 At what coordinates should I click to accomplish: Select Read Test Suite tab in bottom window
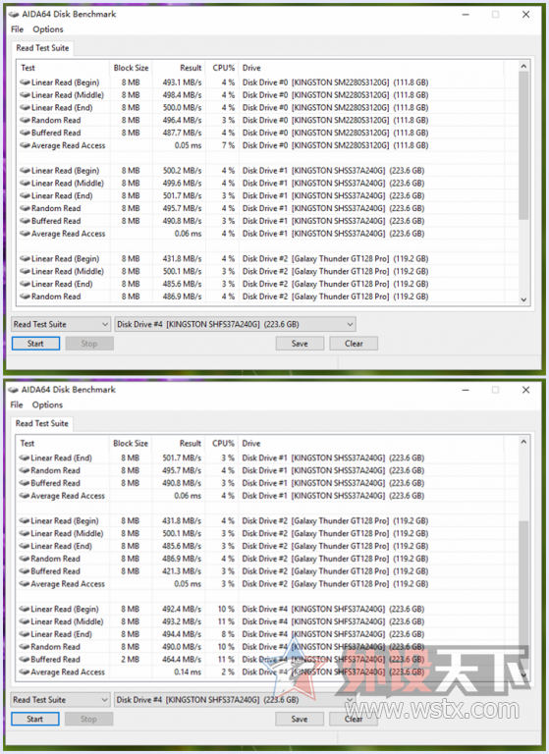click(x=42, y=424)
